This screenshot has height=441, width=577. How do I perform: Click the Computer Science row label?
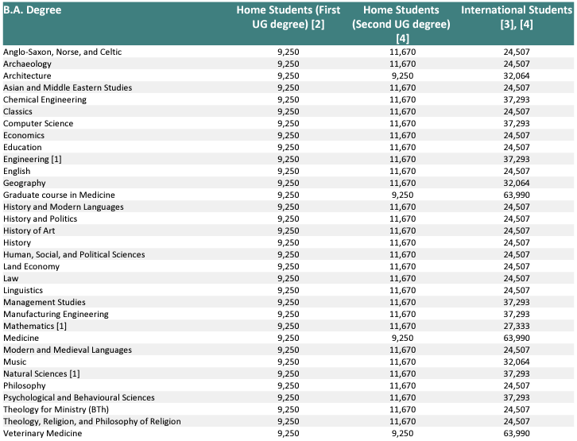tap(38, 124)
